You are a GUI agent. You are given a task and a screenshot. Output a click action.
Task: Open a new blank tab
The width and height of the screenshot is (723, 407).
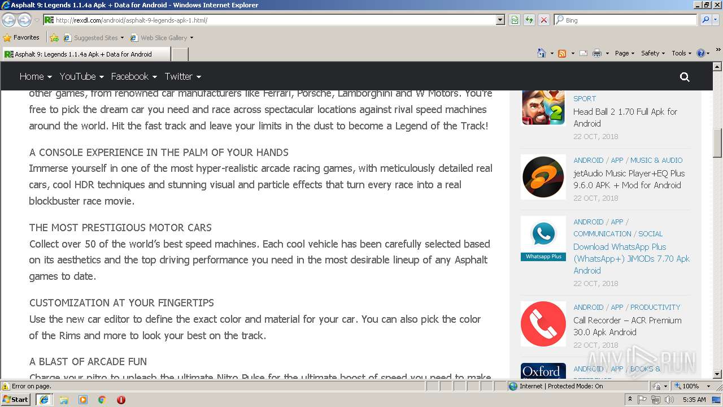180,54
